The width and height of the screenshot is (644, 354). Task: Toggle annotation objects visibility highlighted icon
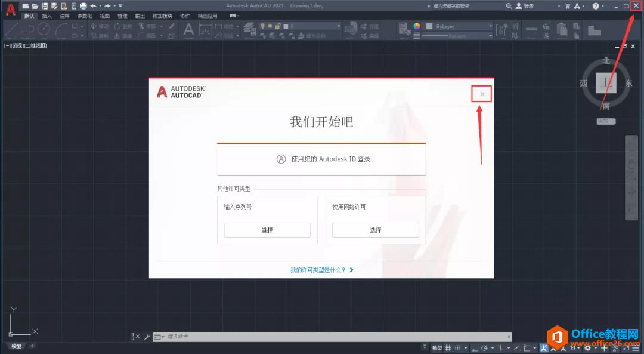click(544, 348)
